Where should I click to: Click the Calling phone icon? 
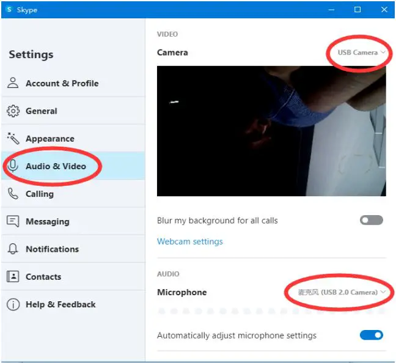(13, 194)
